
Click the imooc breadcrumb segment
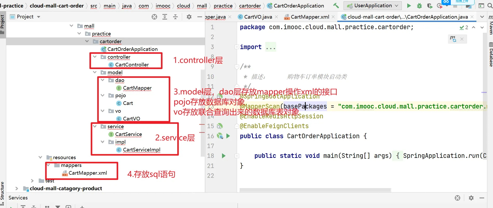click(163, 6)
